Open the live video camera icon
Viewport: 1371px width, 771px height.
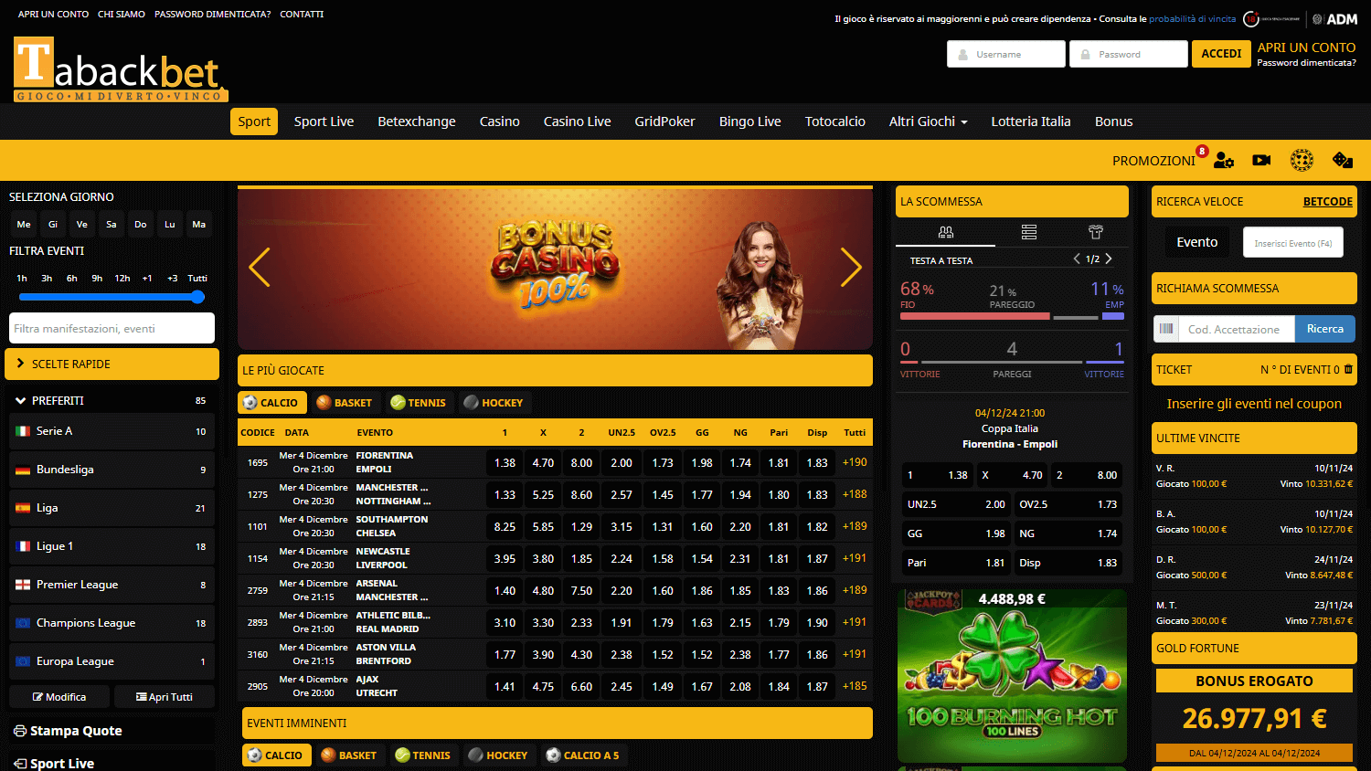[x=1261, y=160]
